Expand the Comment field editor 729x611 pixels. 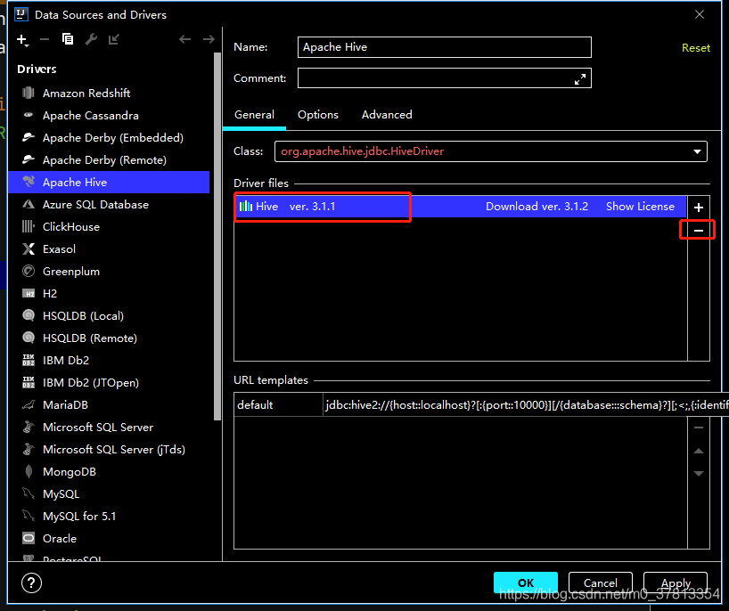580,79
